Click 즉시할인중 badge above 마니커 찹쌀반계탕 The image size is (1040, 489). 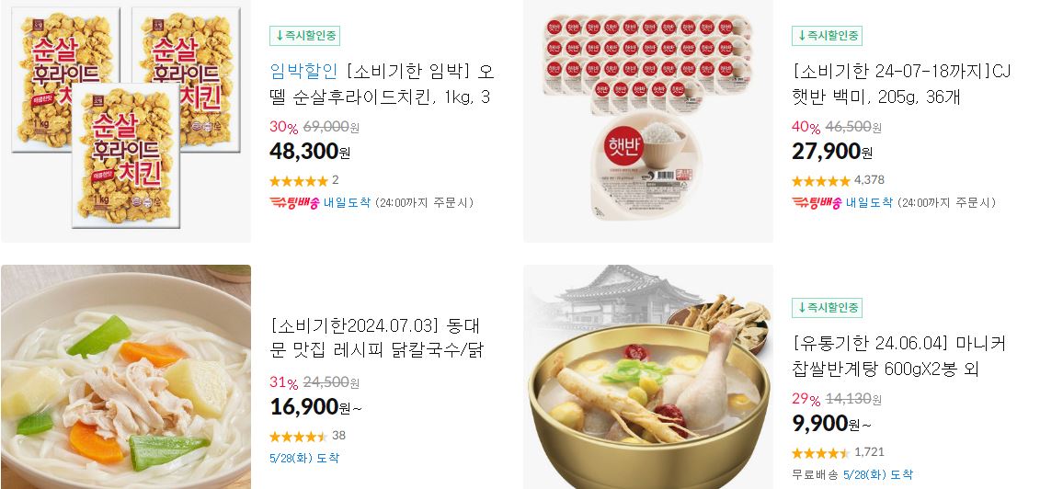coord(827,308)
